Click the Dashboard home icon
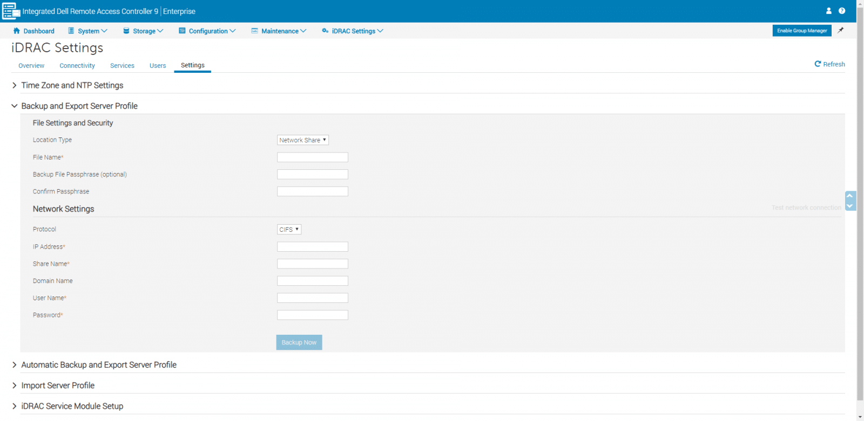Viewport: 864px width, 421px height. pos(16,31)
